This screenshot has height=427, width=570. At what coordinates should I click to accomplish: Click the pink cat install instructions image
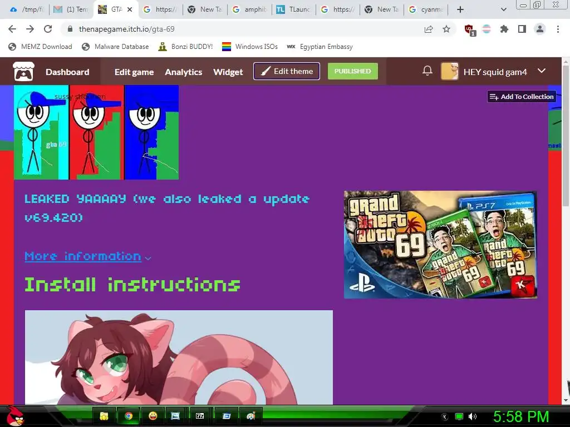point(179,358)
